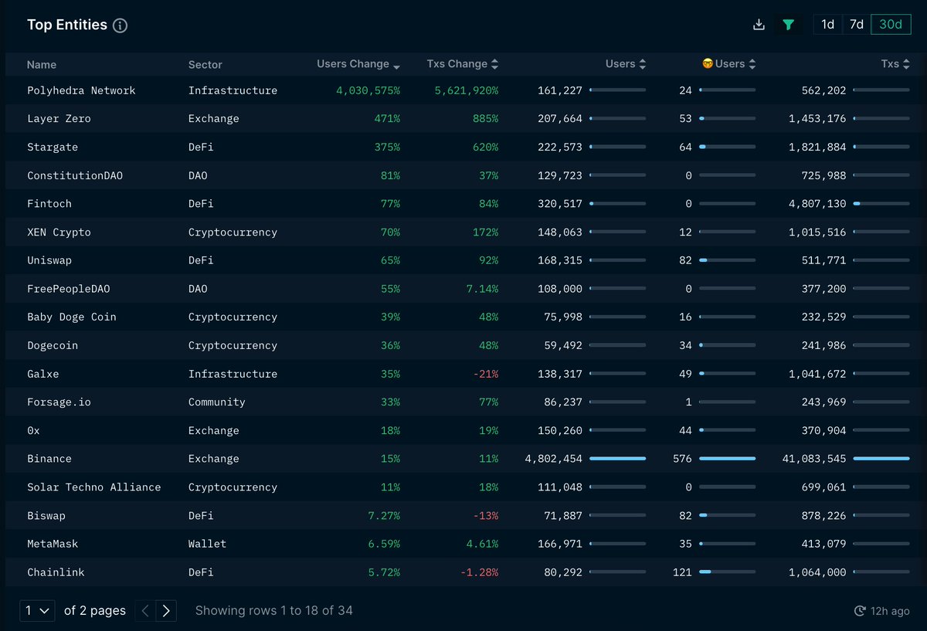The width and height of the screenshot is (927, 631).
Task: Click the 'Showing rows 1 to 18 of 34' text
Action: (x=273, y=611)
